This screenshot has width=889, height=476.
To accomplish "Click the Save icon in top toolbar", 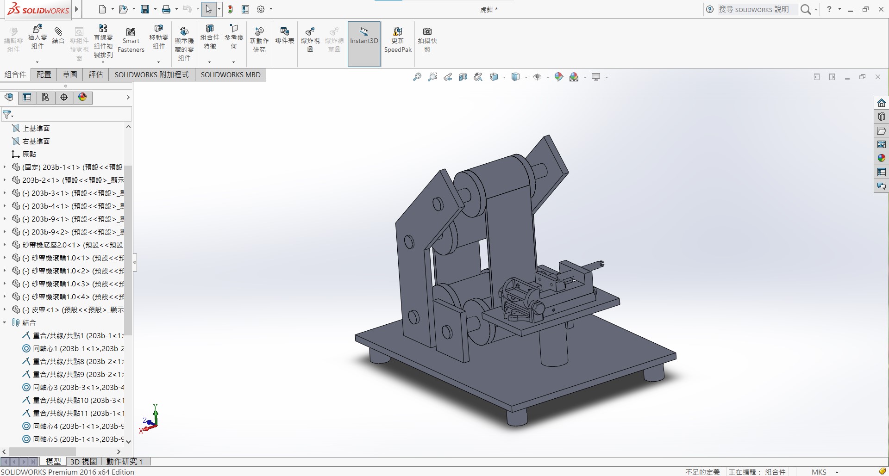I will [x=145, y=9].
